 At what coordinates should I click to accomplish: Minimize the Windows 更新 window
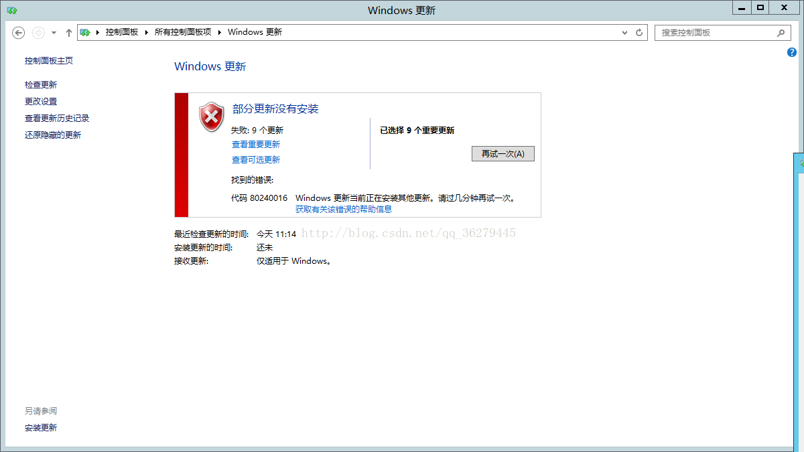[x=741, y=7]
